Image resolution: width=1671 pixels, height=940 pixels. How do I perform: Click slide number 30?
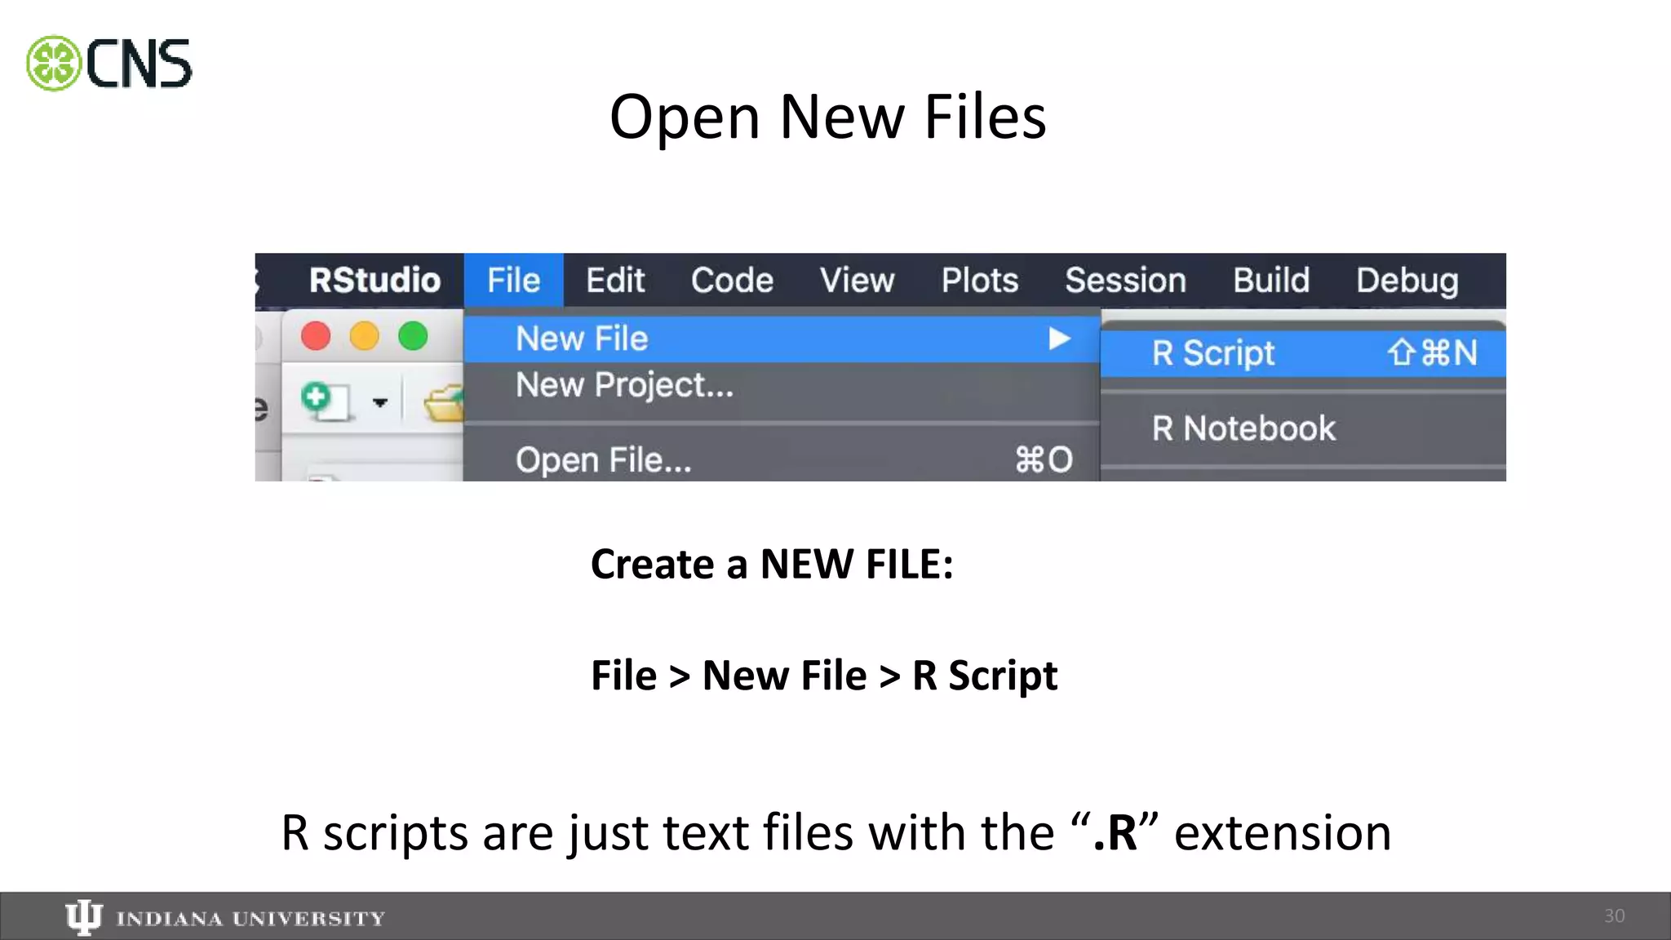(x=1615, y=916)
